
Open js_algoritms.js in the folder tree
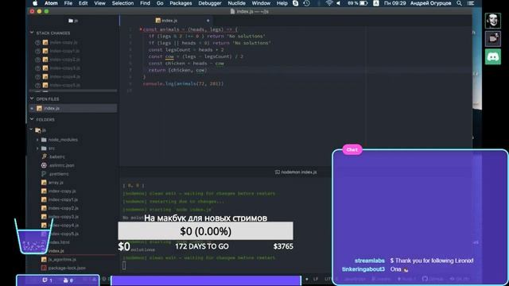click(62, 260)
